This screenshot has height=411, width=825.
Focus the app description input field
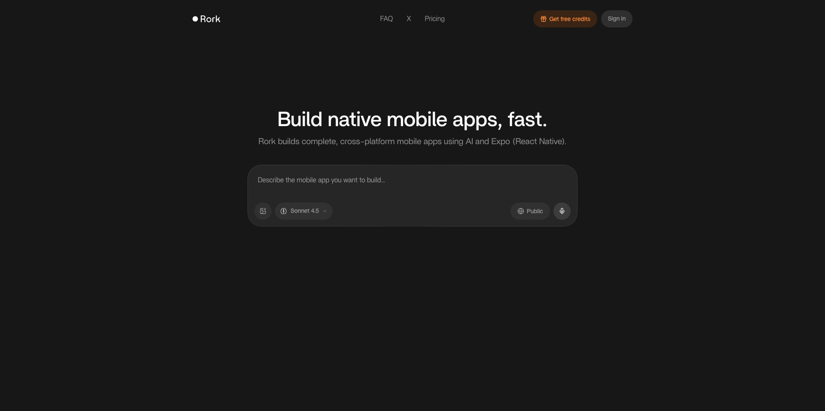coord(412,180)
